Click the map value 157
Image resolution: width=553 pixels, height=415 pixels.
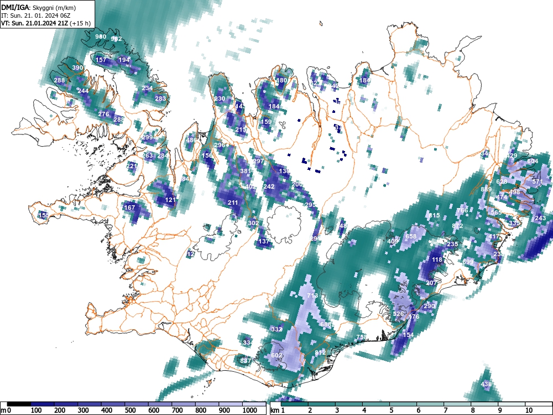pyautogui.click(x=101, y=60)
